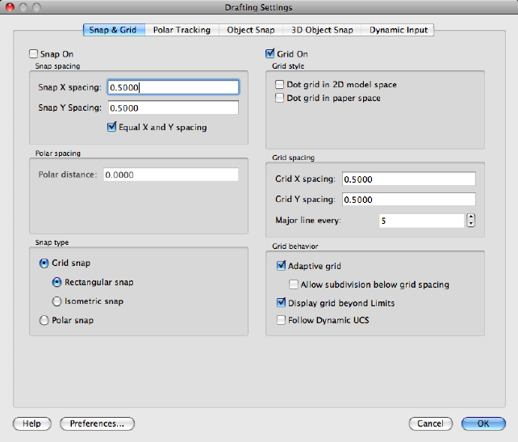
Task: Open the Object Snap tab
Action: pyautogui.click(x=251, y=30)
